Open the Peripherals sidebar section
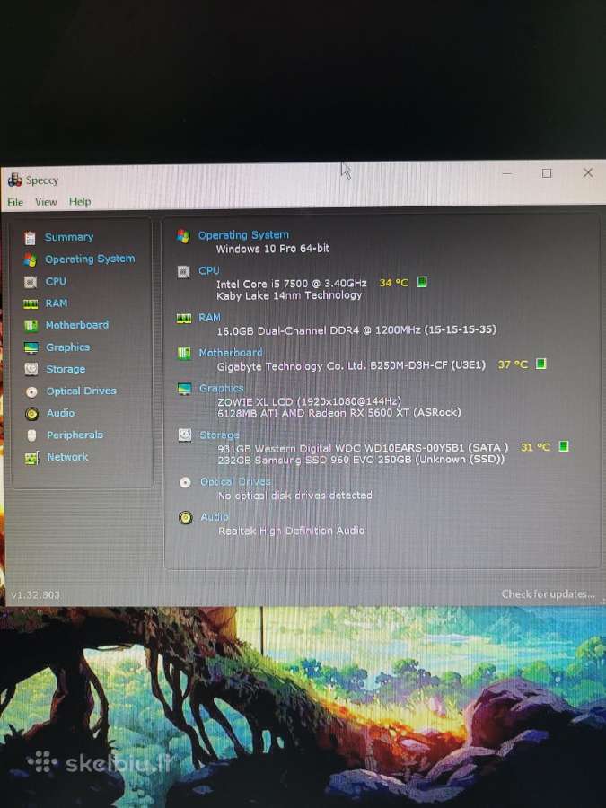The height and width of the screenshot is (808, 606). (75, 435)
